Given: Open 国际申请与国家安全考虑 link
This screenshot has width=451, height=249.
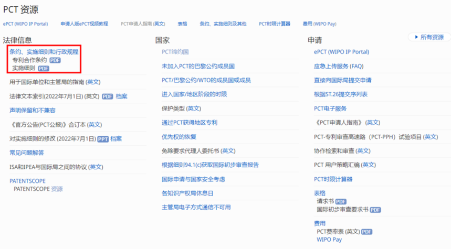Looking at the screenshot, I should click(x=194, y=179).
